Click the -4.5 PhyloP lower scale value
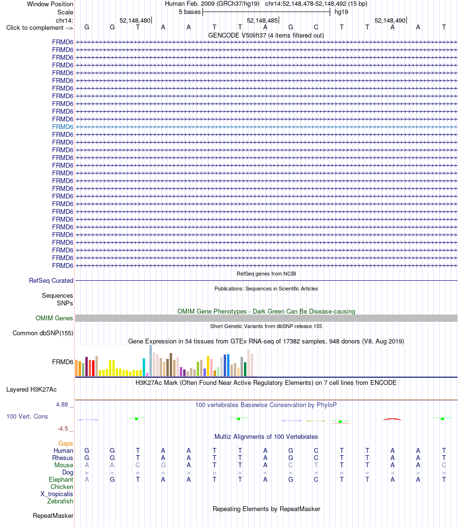Image resolution: width=458 pixels, height=527 pixels. click(x=63, y=429)
